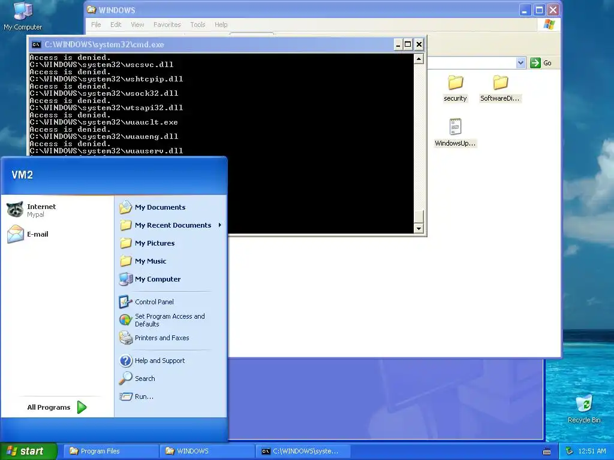Click the Windows flag logo in Explorer
Screen dimensions: 614x460
pos(549,24)
